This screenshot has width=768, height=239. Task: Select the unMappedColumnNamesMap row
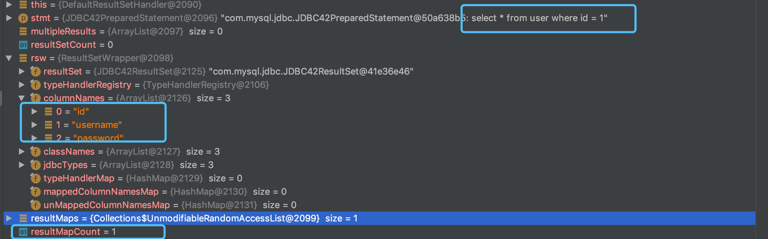click(x=379, y=205)
